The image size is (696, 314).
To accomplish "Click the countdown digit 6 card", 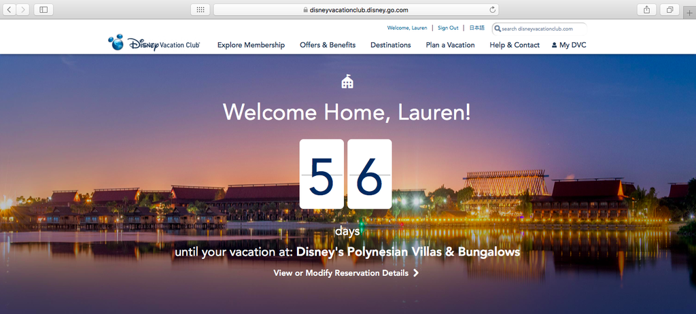I will pos(369,174).
